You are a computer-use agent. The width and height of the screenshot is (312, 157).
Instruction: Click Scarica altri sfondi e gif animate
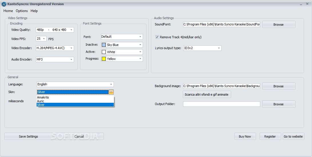pos(207,94)
